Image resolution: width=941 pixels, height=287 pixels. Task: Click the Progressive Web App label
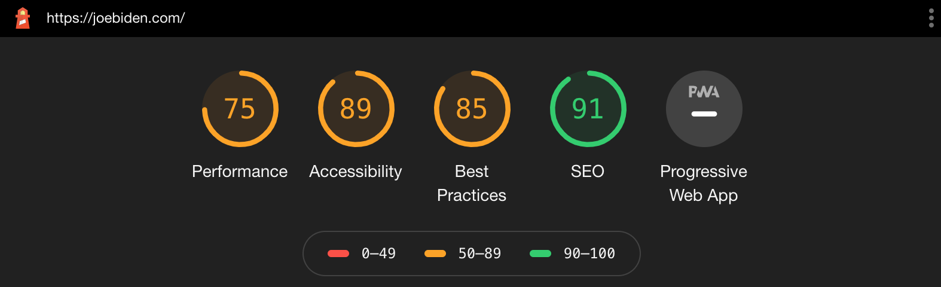pyautogui.click(x=704, y=184)
